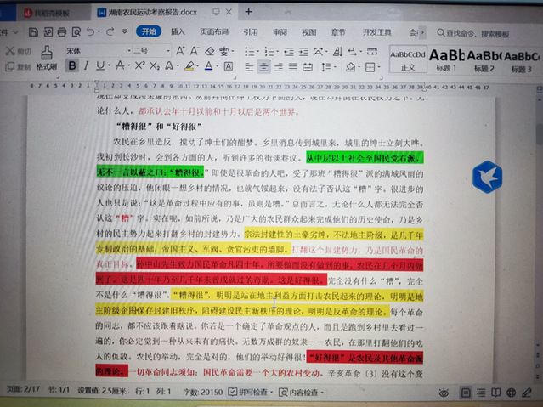543x407 pixels.
Task: Toggle center alignment for paragraph
Action: [x=263, y=67]
